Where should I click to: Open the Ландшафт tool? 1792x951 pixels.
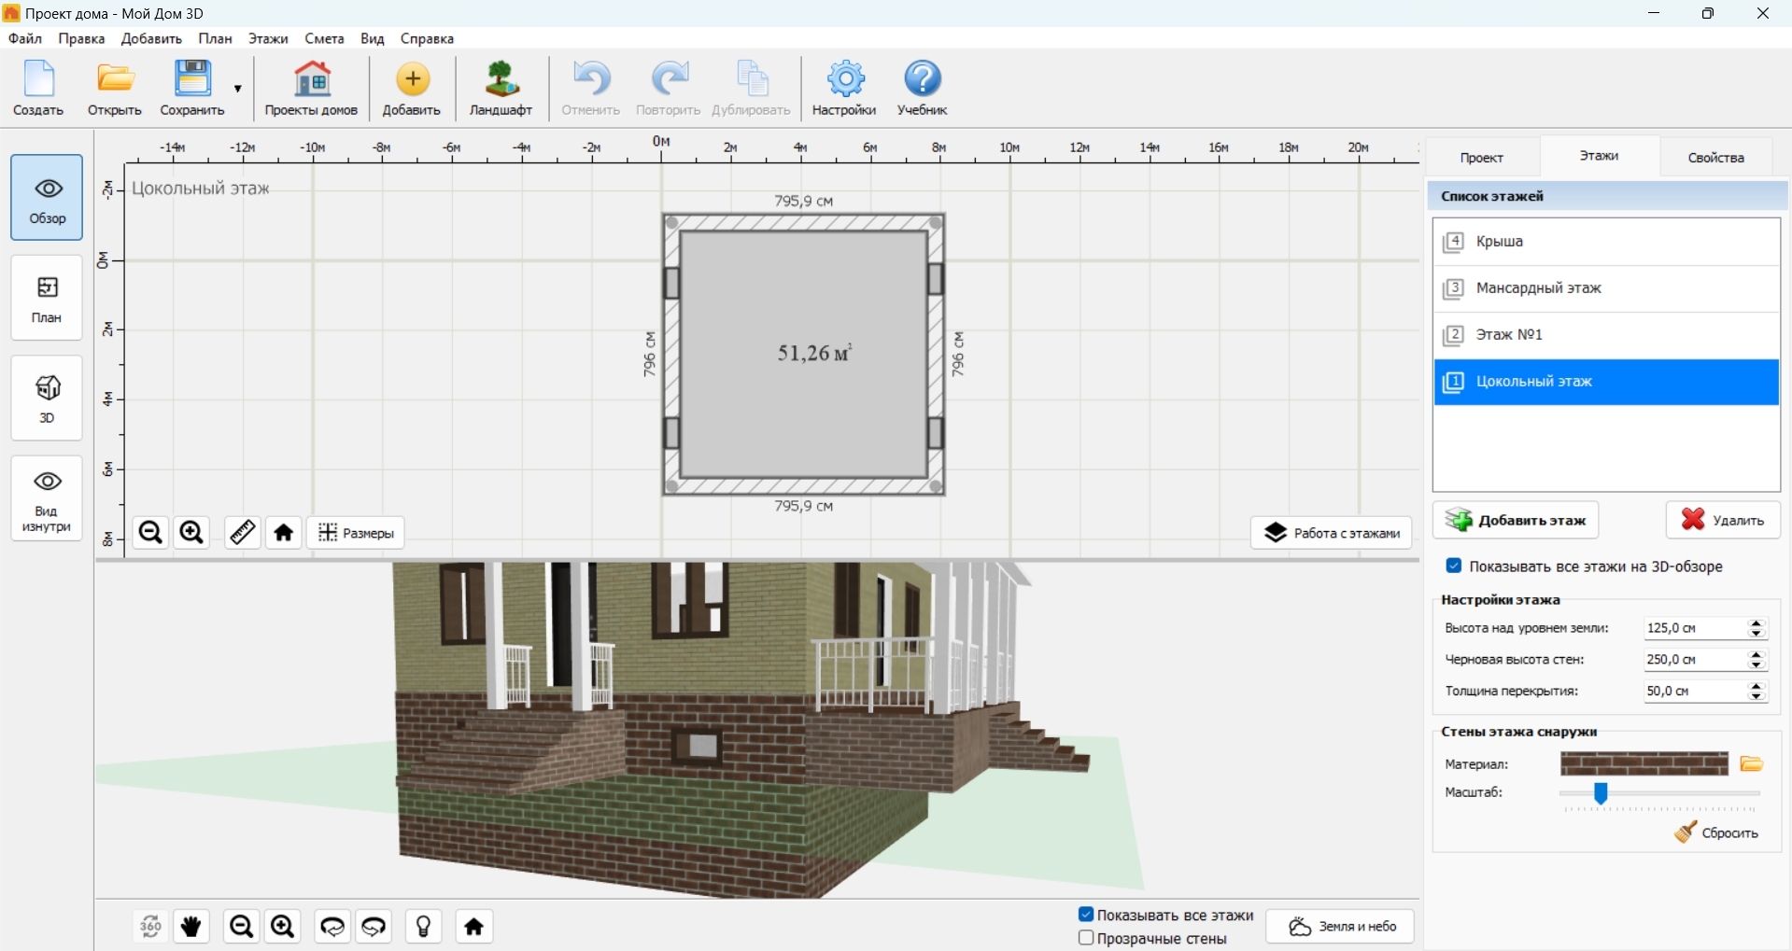pos(501,89)
